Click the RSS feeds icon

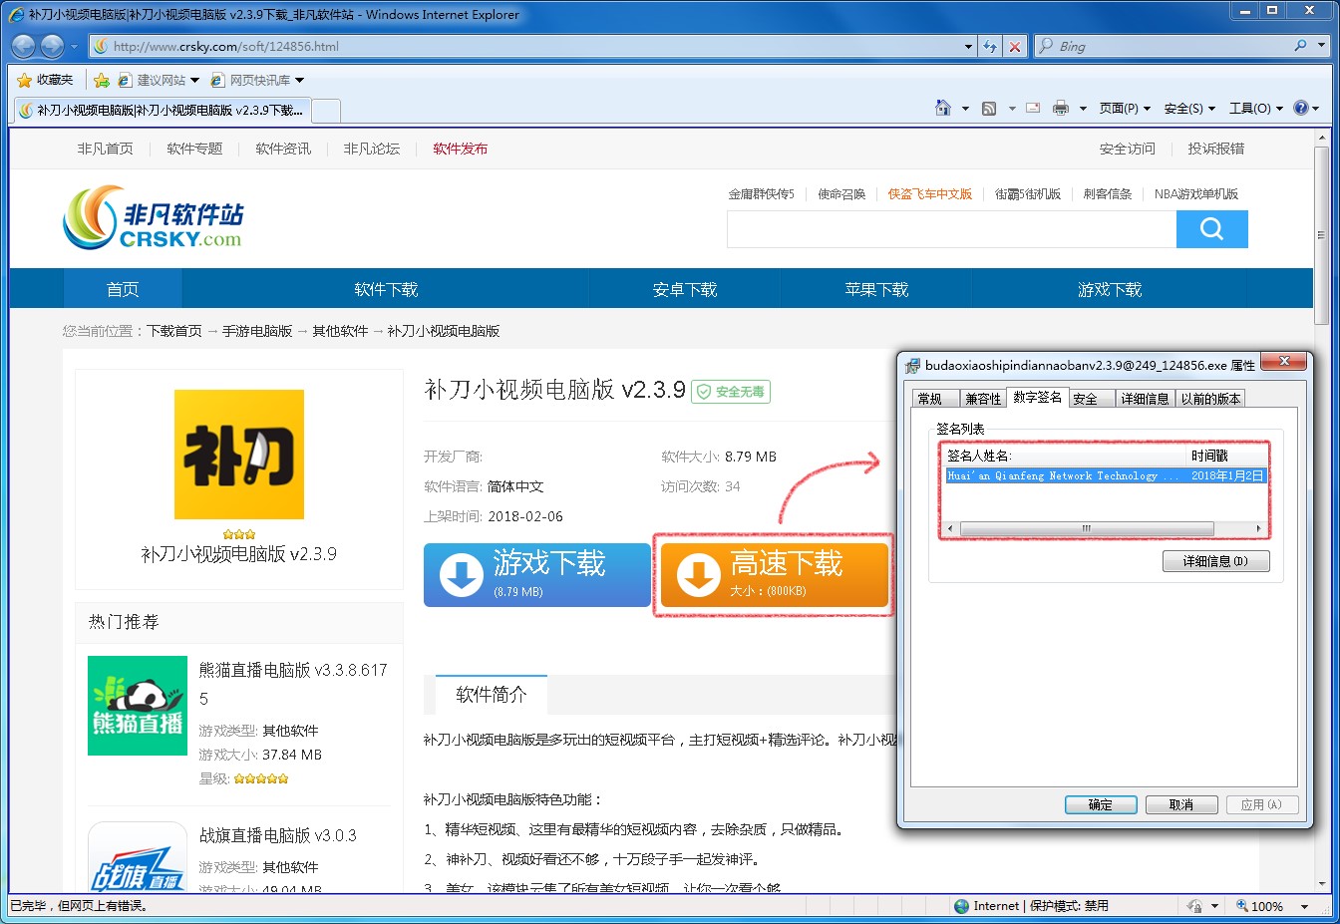988,108
